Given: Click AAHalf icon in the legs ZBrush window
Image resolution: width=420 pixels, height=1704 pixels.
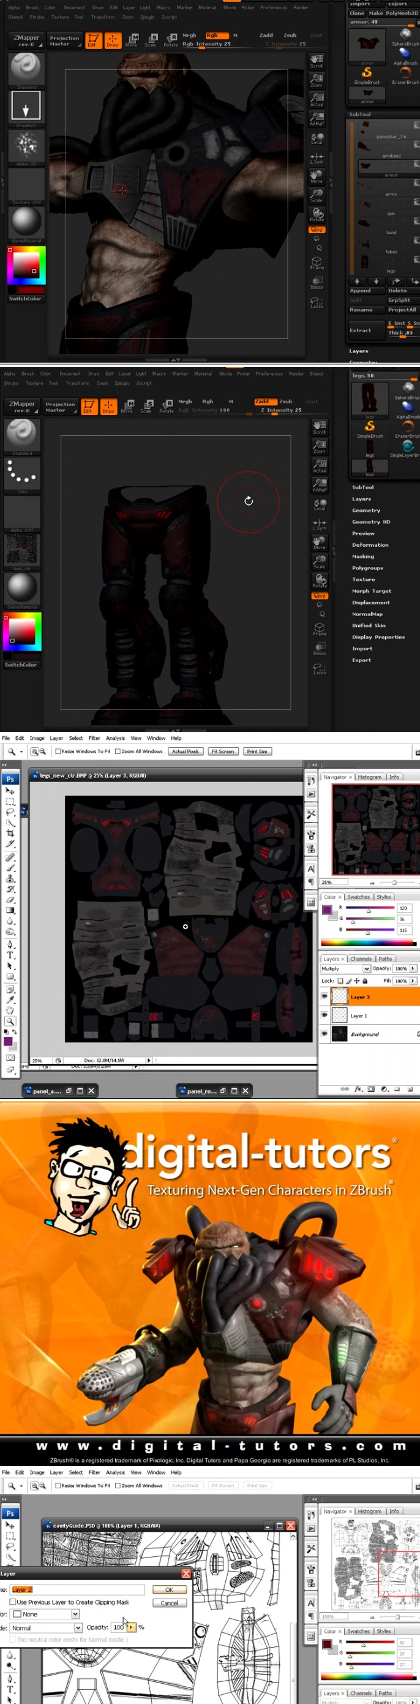Looking at the screenshot, I should coord(320,484).
